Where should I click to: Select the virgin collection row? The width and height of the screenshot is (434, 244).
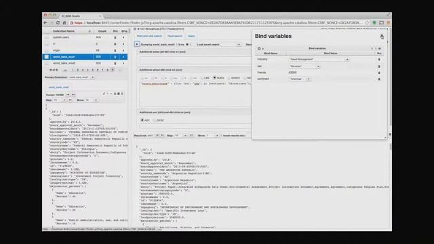[x=85, y=50]
